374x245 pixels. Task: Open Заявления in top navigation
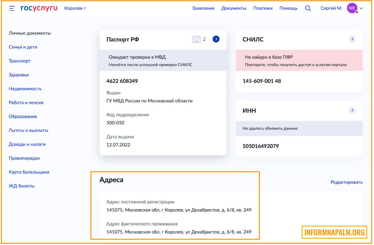pyautogui.click(x=203, y=8)
